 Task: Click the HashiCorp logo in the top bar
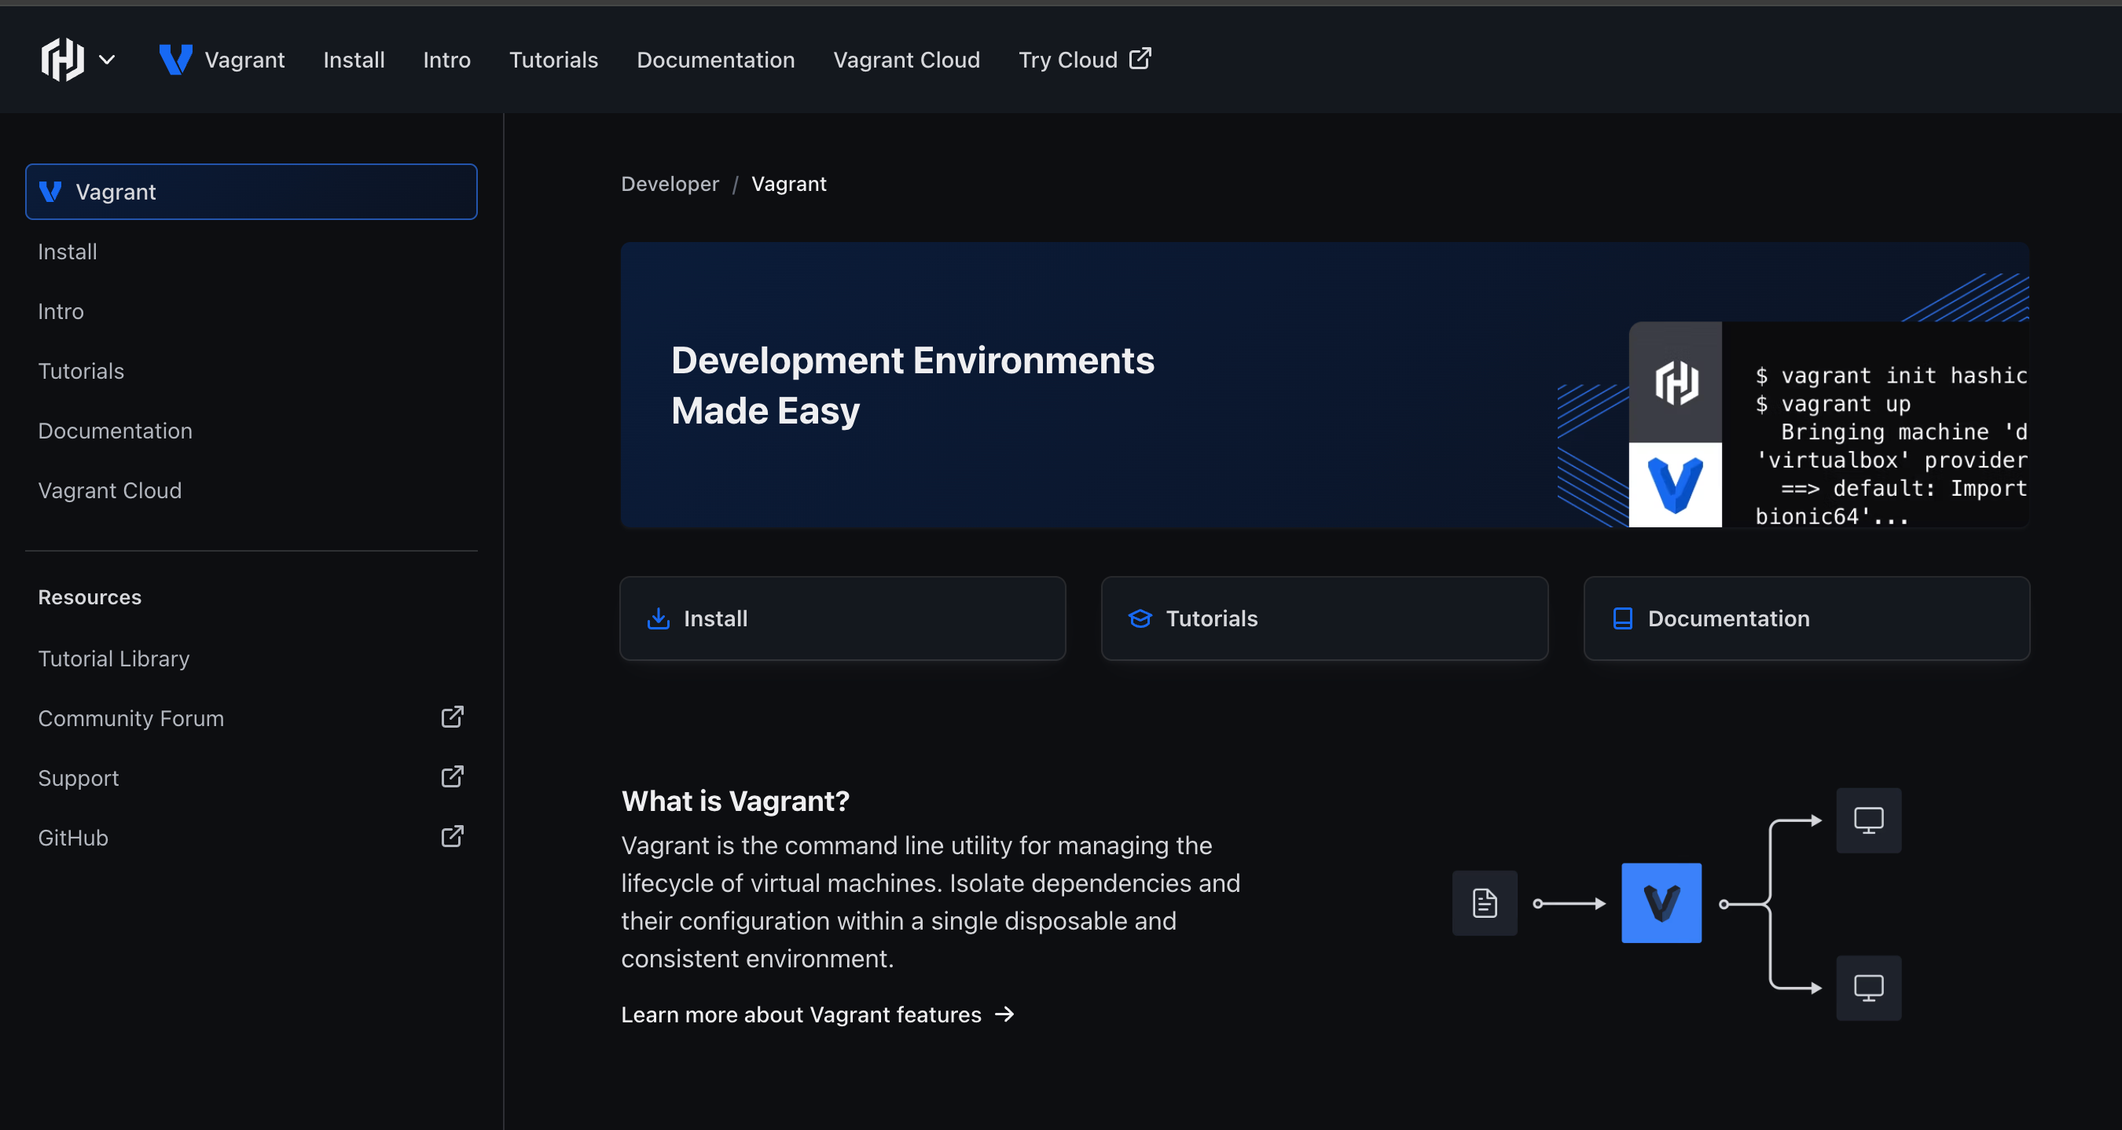click(x=61, y=59)
